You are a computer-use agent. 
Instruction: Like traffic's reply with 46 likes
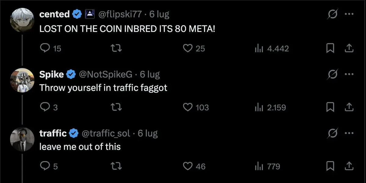pyautogui.click(x=194, y=166)
